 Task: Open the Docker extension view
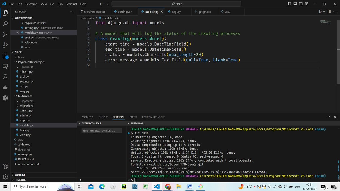[5, 87]
